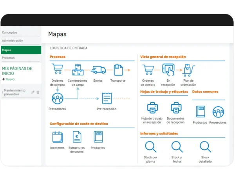Click the Informes y solicitudes section title
Screen dimensions: 235x181
(x=159, y=133)
